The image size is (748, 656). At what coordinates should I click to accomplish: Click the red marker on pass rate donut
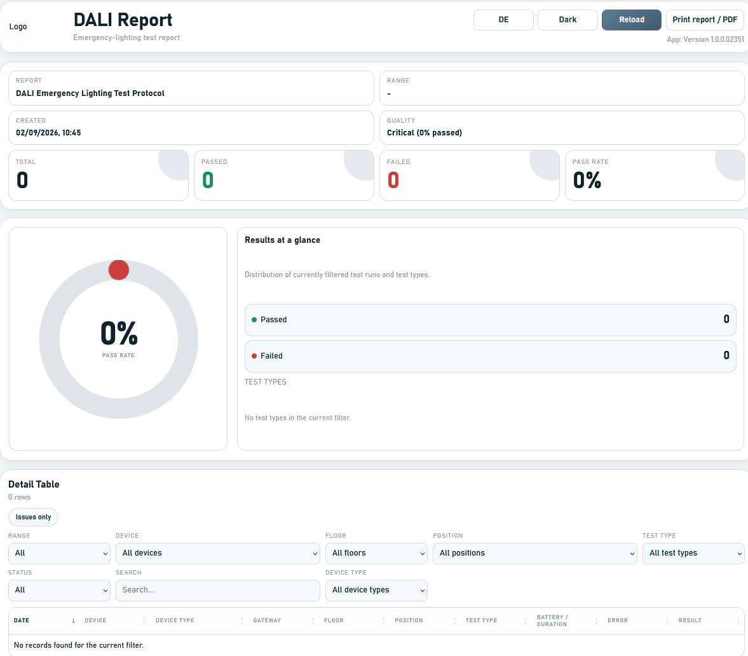coord(119,270)
